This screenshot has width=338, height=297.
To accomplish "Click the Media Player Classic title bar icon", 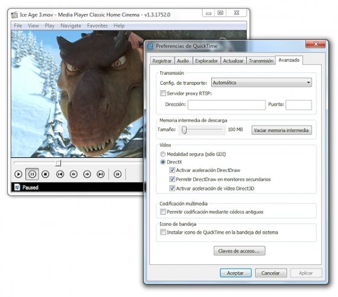I will click(14, 15).
